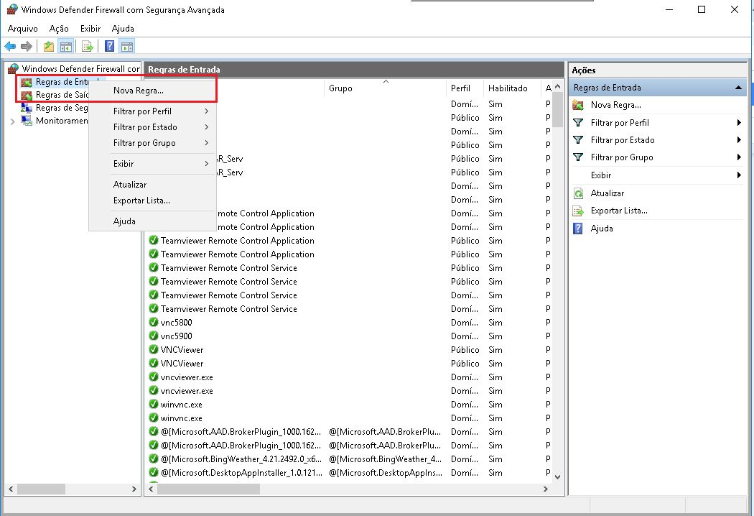Image resolution: width=754 pixels, height=516 pixels.
Task: Choose Exportar Lista... from context menu
Action: [152, 201]
